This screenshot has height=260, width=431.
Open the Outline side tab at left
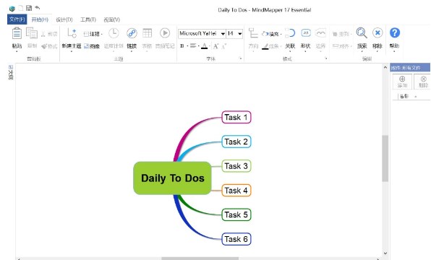[x=11, y=72]
